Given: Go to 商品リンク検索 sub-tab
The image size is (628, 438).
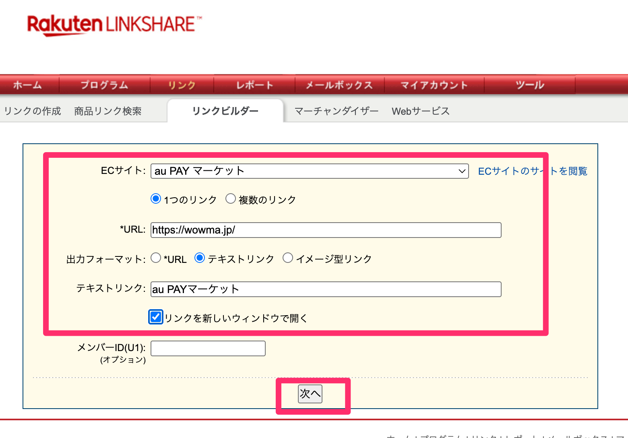Looking at the screenshot, I should click(x=108, y=111).
